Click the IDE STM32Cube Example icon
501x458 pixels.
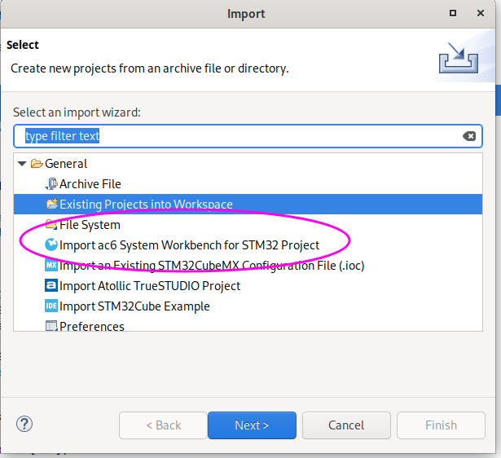pos(51,306)
